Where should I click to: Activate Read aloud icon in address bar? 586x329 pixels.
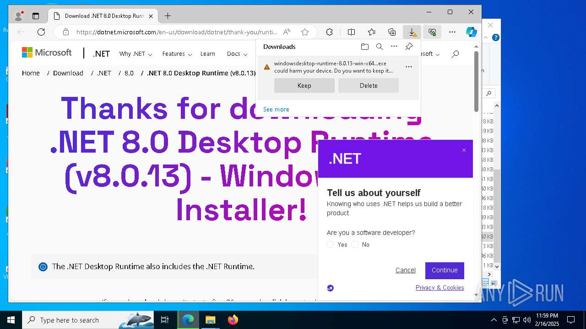click(287, 32)
